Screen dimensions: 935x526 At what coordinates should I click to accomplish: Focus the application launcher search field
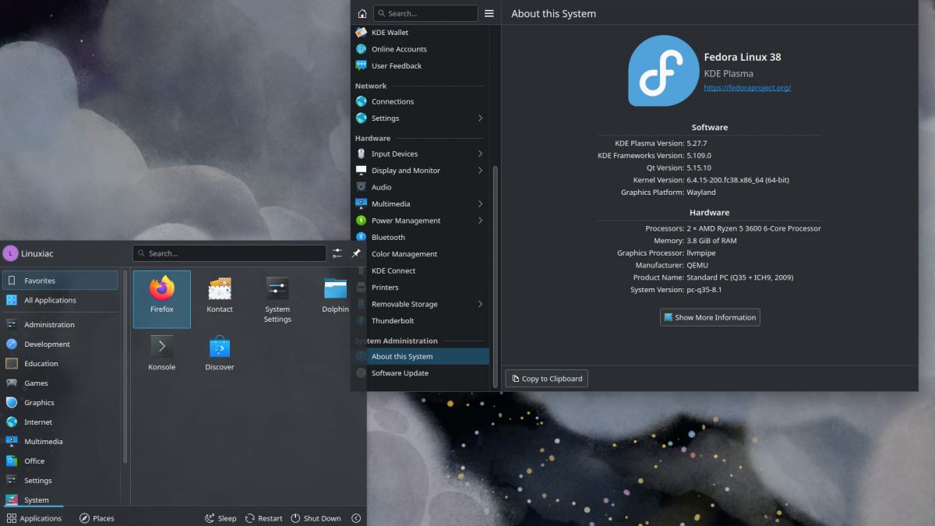point(229,253)
